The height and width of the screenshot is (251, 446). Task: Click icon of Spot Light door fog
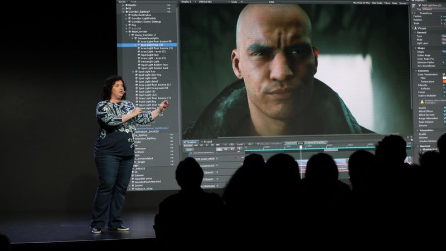(x=136, y=75)
